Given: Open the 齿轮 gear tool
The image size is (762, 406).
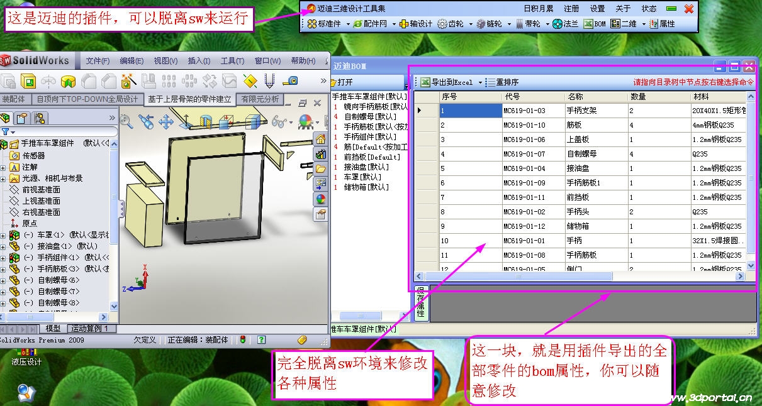Looking at the screenshot, I should [x=451, y=24].
